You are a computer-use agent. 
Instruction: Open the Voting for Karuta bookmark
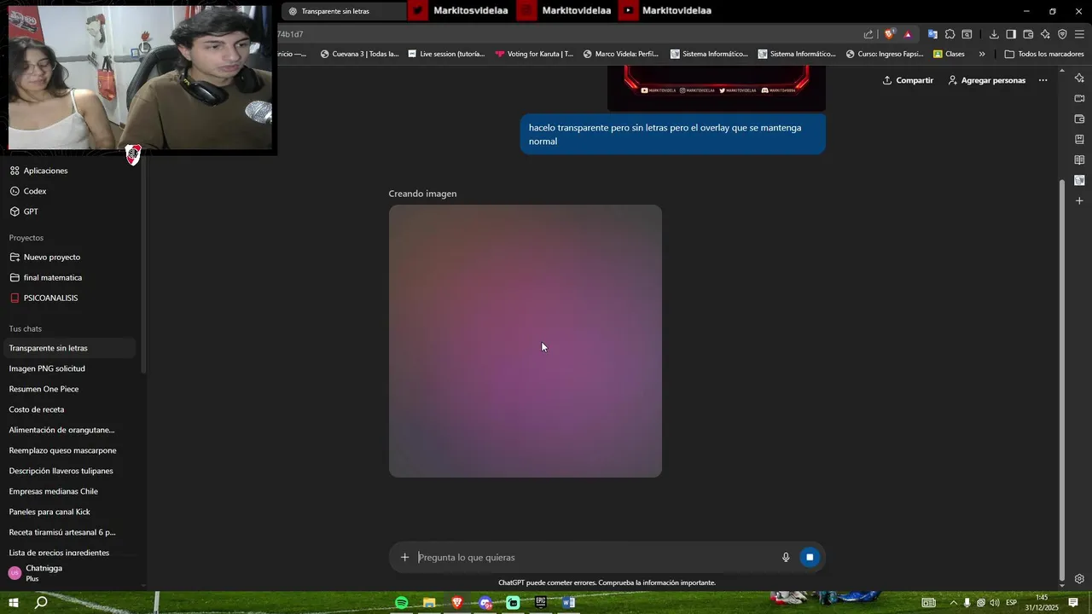click(534, 54)
